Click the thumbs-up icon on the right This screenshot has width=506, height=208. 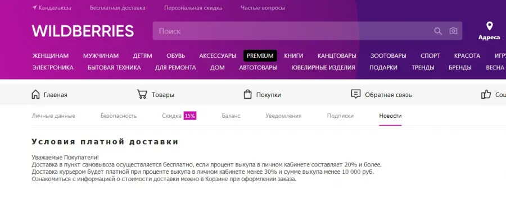pyautogui.click(x=486, y=94)
